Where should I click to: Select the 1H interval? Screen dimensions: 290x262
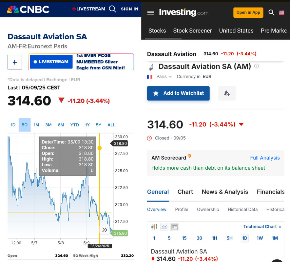pyautogui.click(x=215, y=238)
